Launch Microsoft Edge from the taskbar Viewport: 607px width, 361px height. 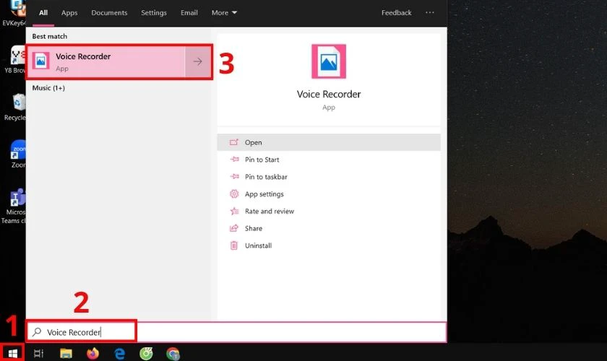[x=120, y=353]
